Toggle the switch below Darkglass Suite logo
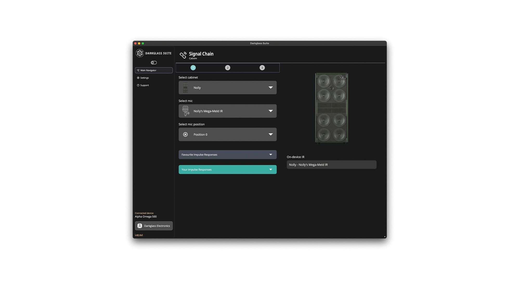This screenshot has width=520, height=286. coord(154,63)
